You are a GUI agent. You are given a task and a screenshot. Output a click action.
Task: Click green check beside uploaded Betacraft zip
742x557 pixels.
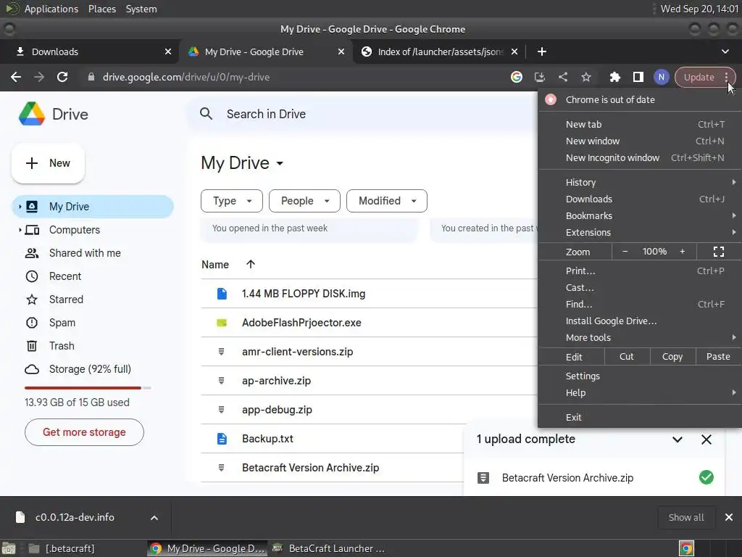pos(706,477)
